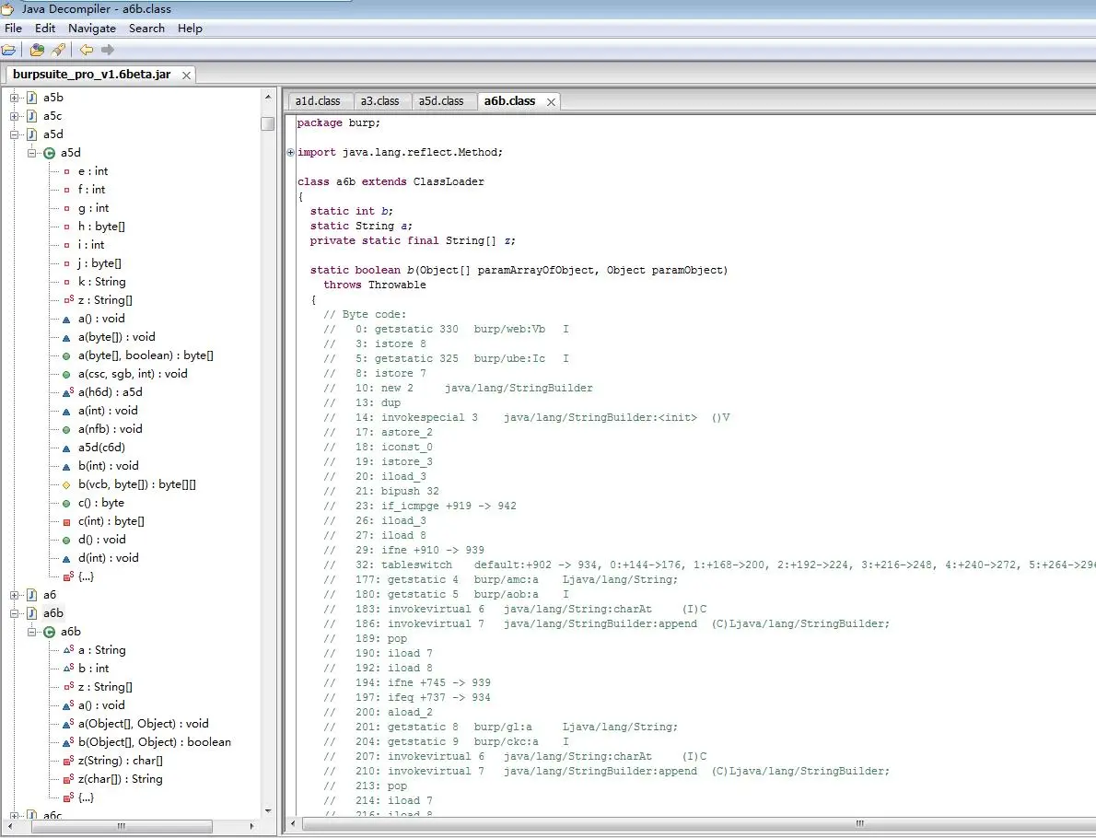Expand the a6 tree node

[x=15, y=595]
